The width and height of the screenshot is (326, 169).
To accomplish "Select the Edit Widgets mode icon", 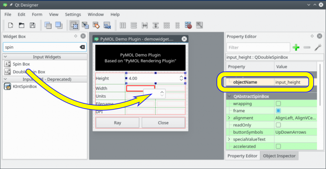I will click(x=75, y=25).
